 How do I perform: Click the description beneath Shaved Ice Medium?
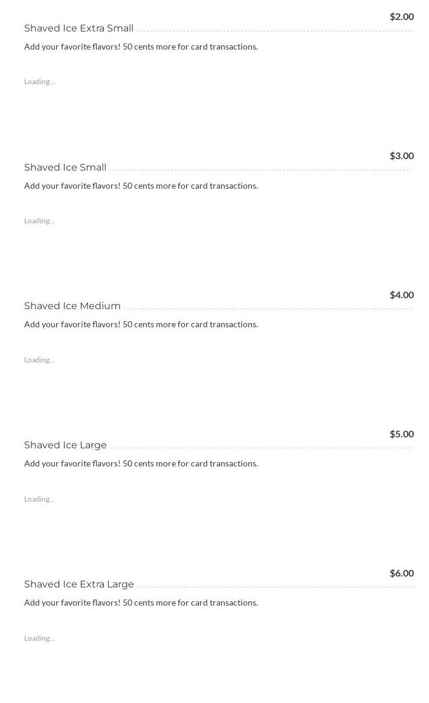(141, 324)
